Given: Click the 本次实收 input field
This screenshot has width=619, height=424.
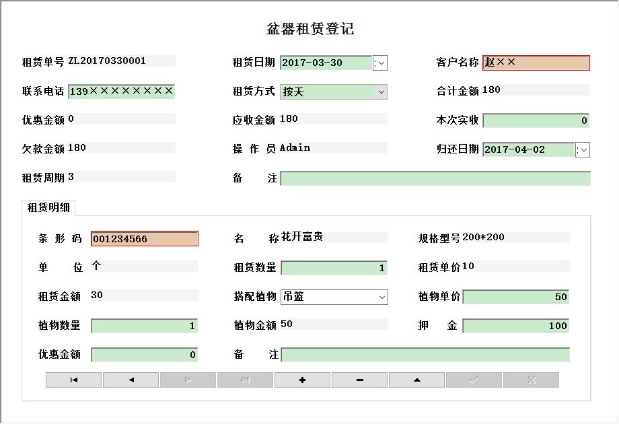Looking at the screenshot, I should coord(536,120).
